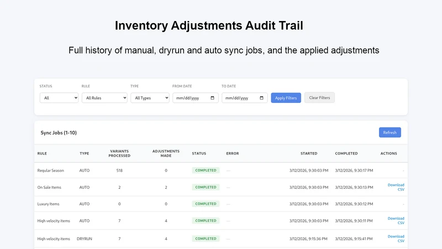Open the All Types dropdown
Screen dimensions: 442x249
click(x=150, y=98)
